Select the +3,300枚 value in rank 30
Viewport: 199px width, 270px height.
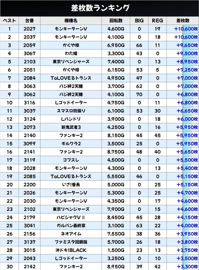186,267
